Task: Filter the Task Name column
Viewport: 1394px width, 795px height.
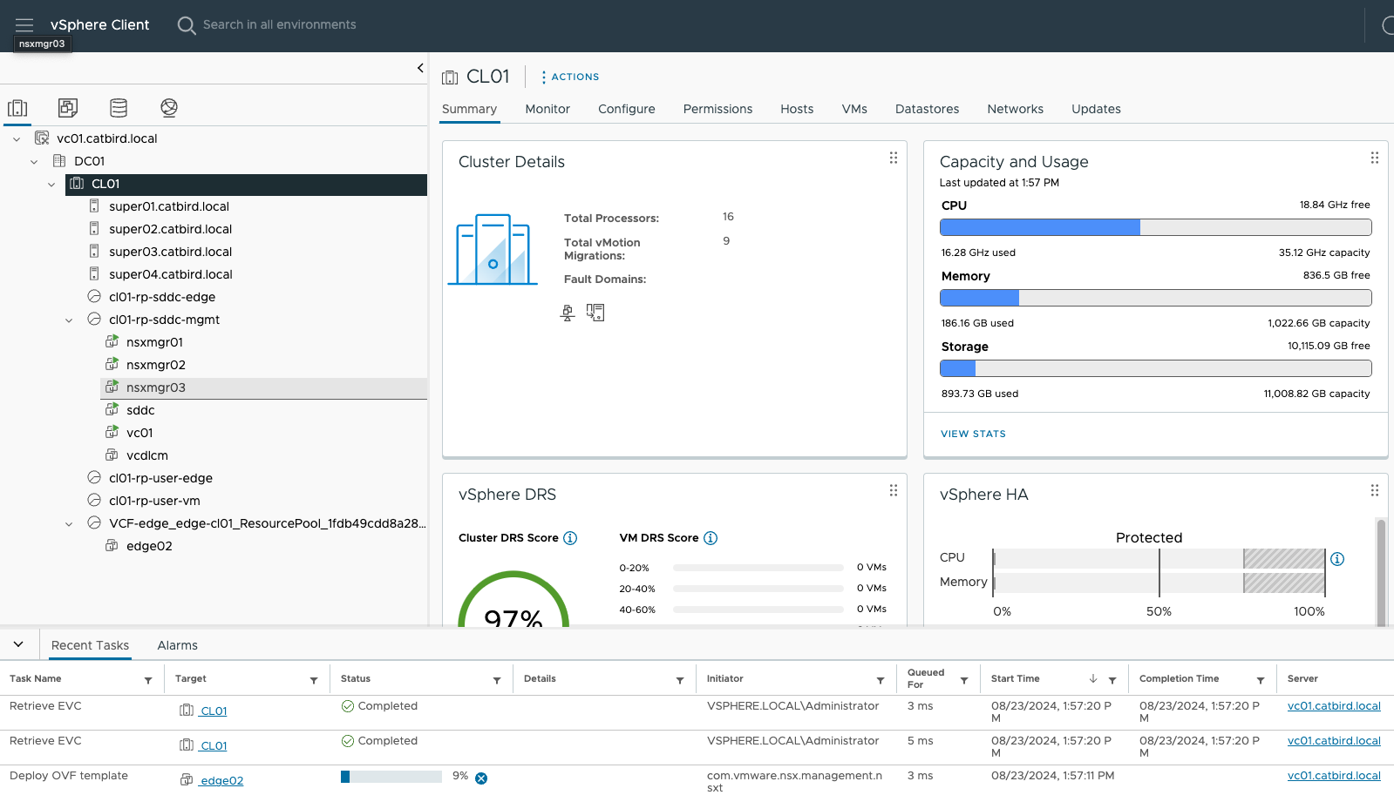Action: (x=148, y=680)
